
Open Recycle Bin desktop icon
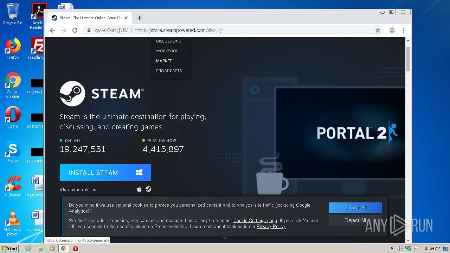click(13, 14)
